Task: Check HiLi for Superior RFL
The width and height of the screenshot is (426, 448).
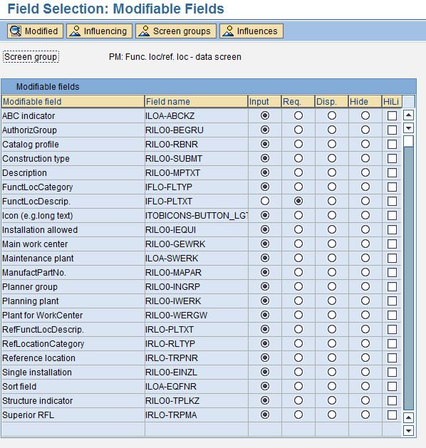Action: [x=392, y=415]
